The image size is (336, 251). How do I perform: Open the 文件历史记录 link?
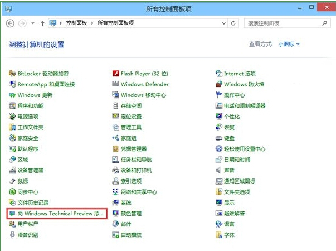pos(33,202)
